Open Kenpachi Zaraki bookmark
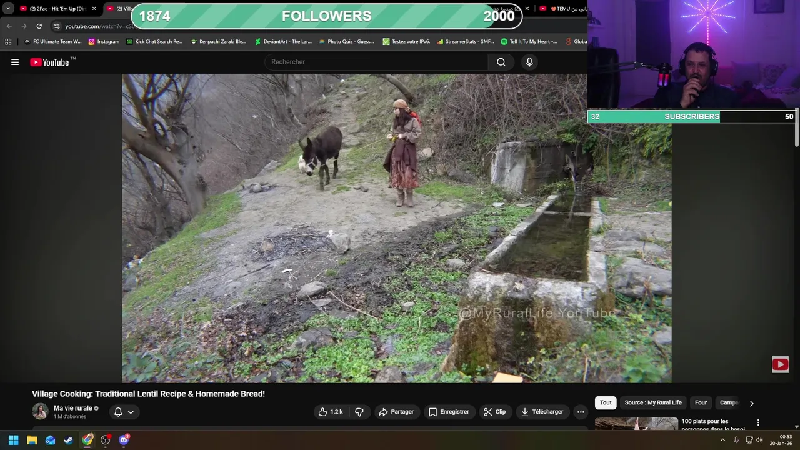 click(218, 42)
